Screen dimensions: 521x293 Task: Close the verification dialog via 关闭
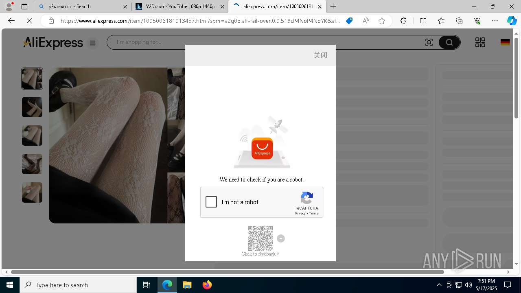pos(320,55)
